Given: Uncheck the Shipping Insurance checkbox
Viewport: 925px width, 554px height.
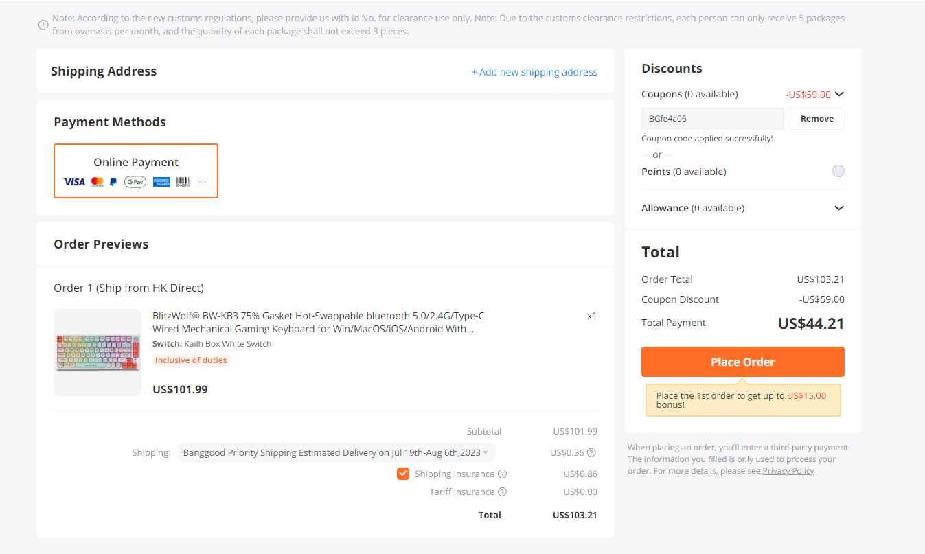Looking at the screenshot, I should coord(403,474).
